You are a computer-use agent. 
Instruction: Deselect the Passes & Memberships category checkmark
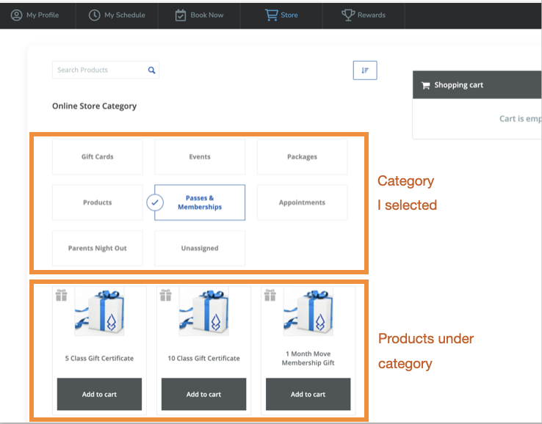(x=155, y=202)
